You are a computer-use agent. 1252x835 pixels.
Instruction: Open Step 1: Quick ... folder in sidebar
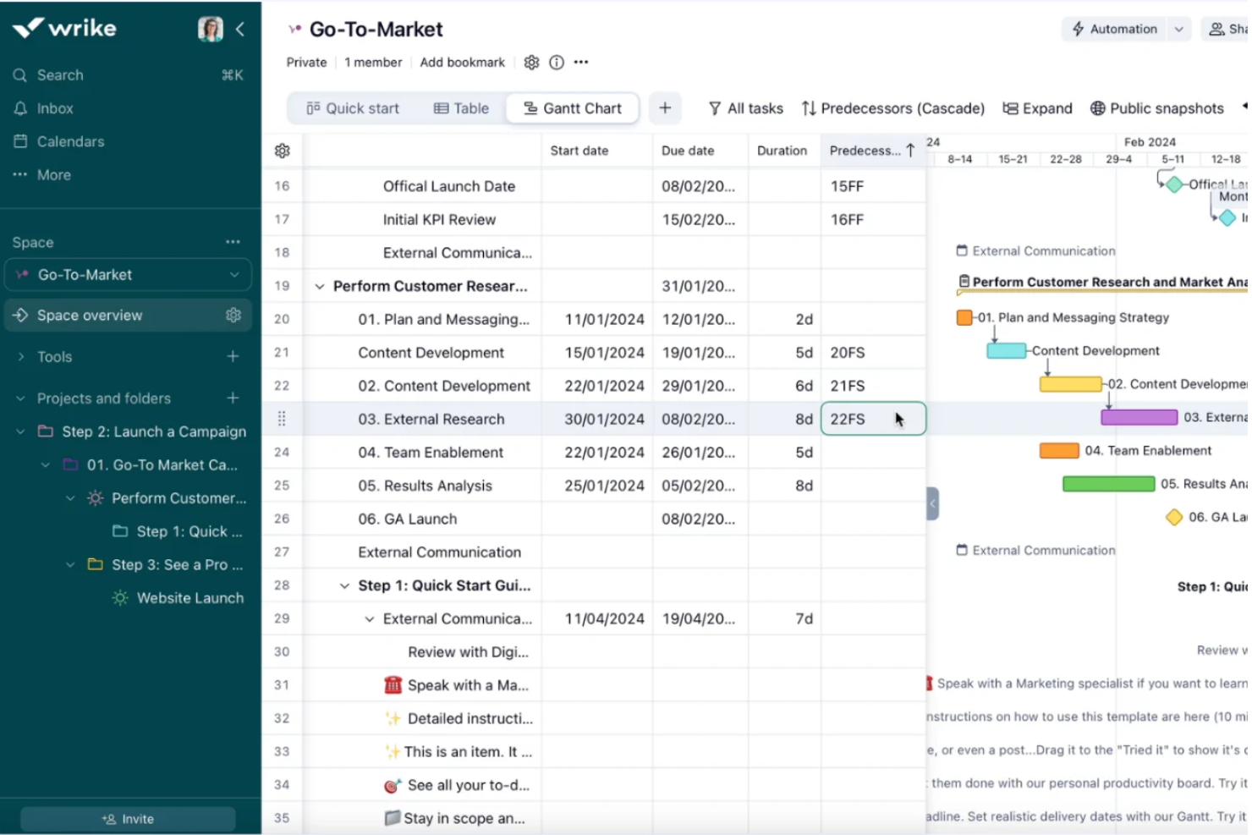pos(178,531)
